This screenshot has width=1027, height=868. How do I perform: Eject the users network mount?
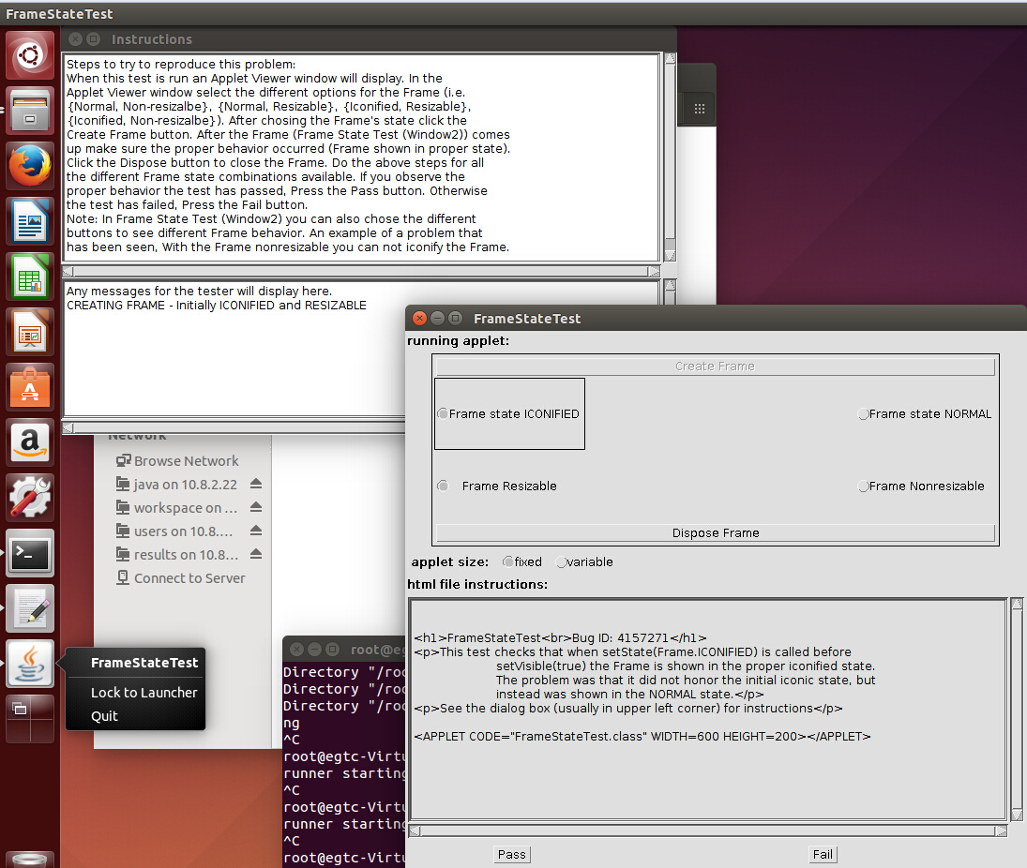(x=256, y=531)
